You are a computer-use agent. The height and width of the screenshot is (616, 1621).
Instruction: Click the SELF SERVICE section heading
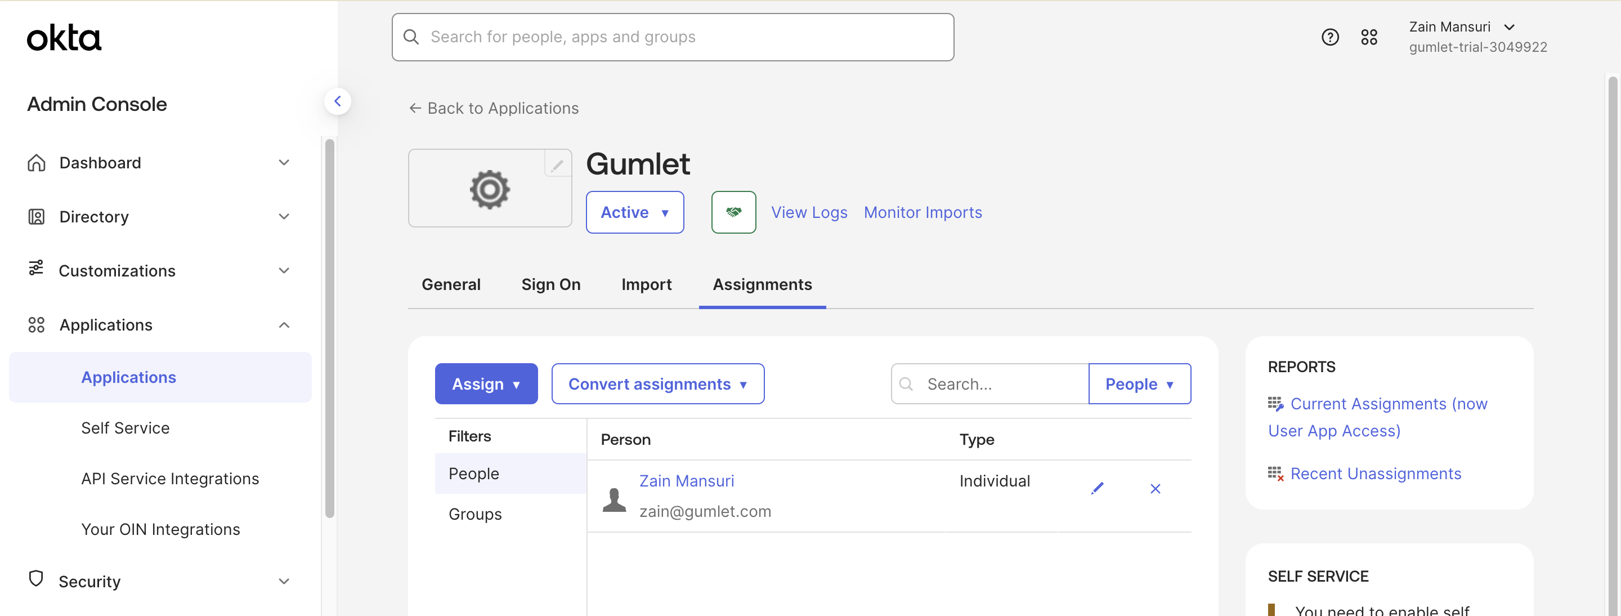click(x=1318, y=577)
